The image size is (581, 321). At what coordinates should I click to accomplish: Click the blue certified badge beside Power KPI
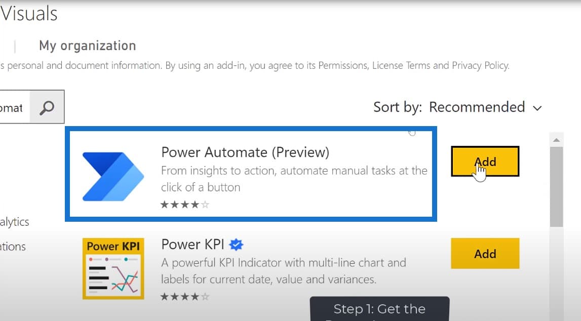click(x=236, y=245)
